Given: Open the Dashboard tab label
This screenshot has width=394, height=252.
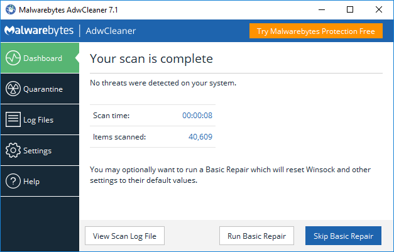Looking at the screenshot, I should click(43, 58).
